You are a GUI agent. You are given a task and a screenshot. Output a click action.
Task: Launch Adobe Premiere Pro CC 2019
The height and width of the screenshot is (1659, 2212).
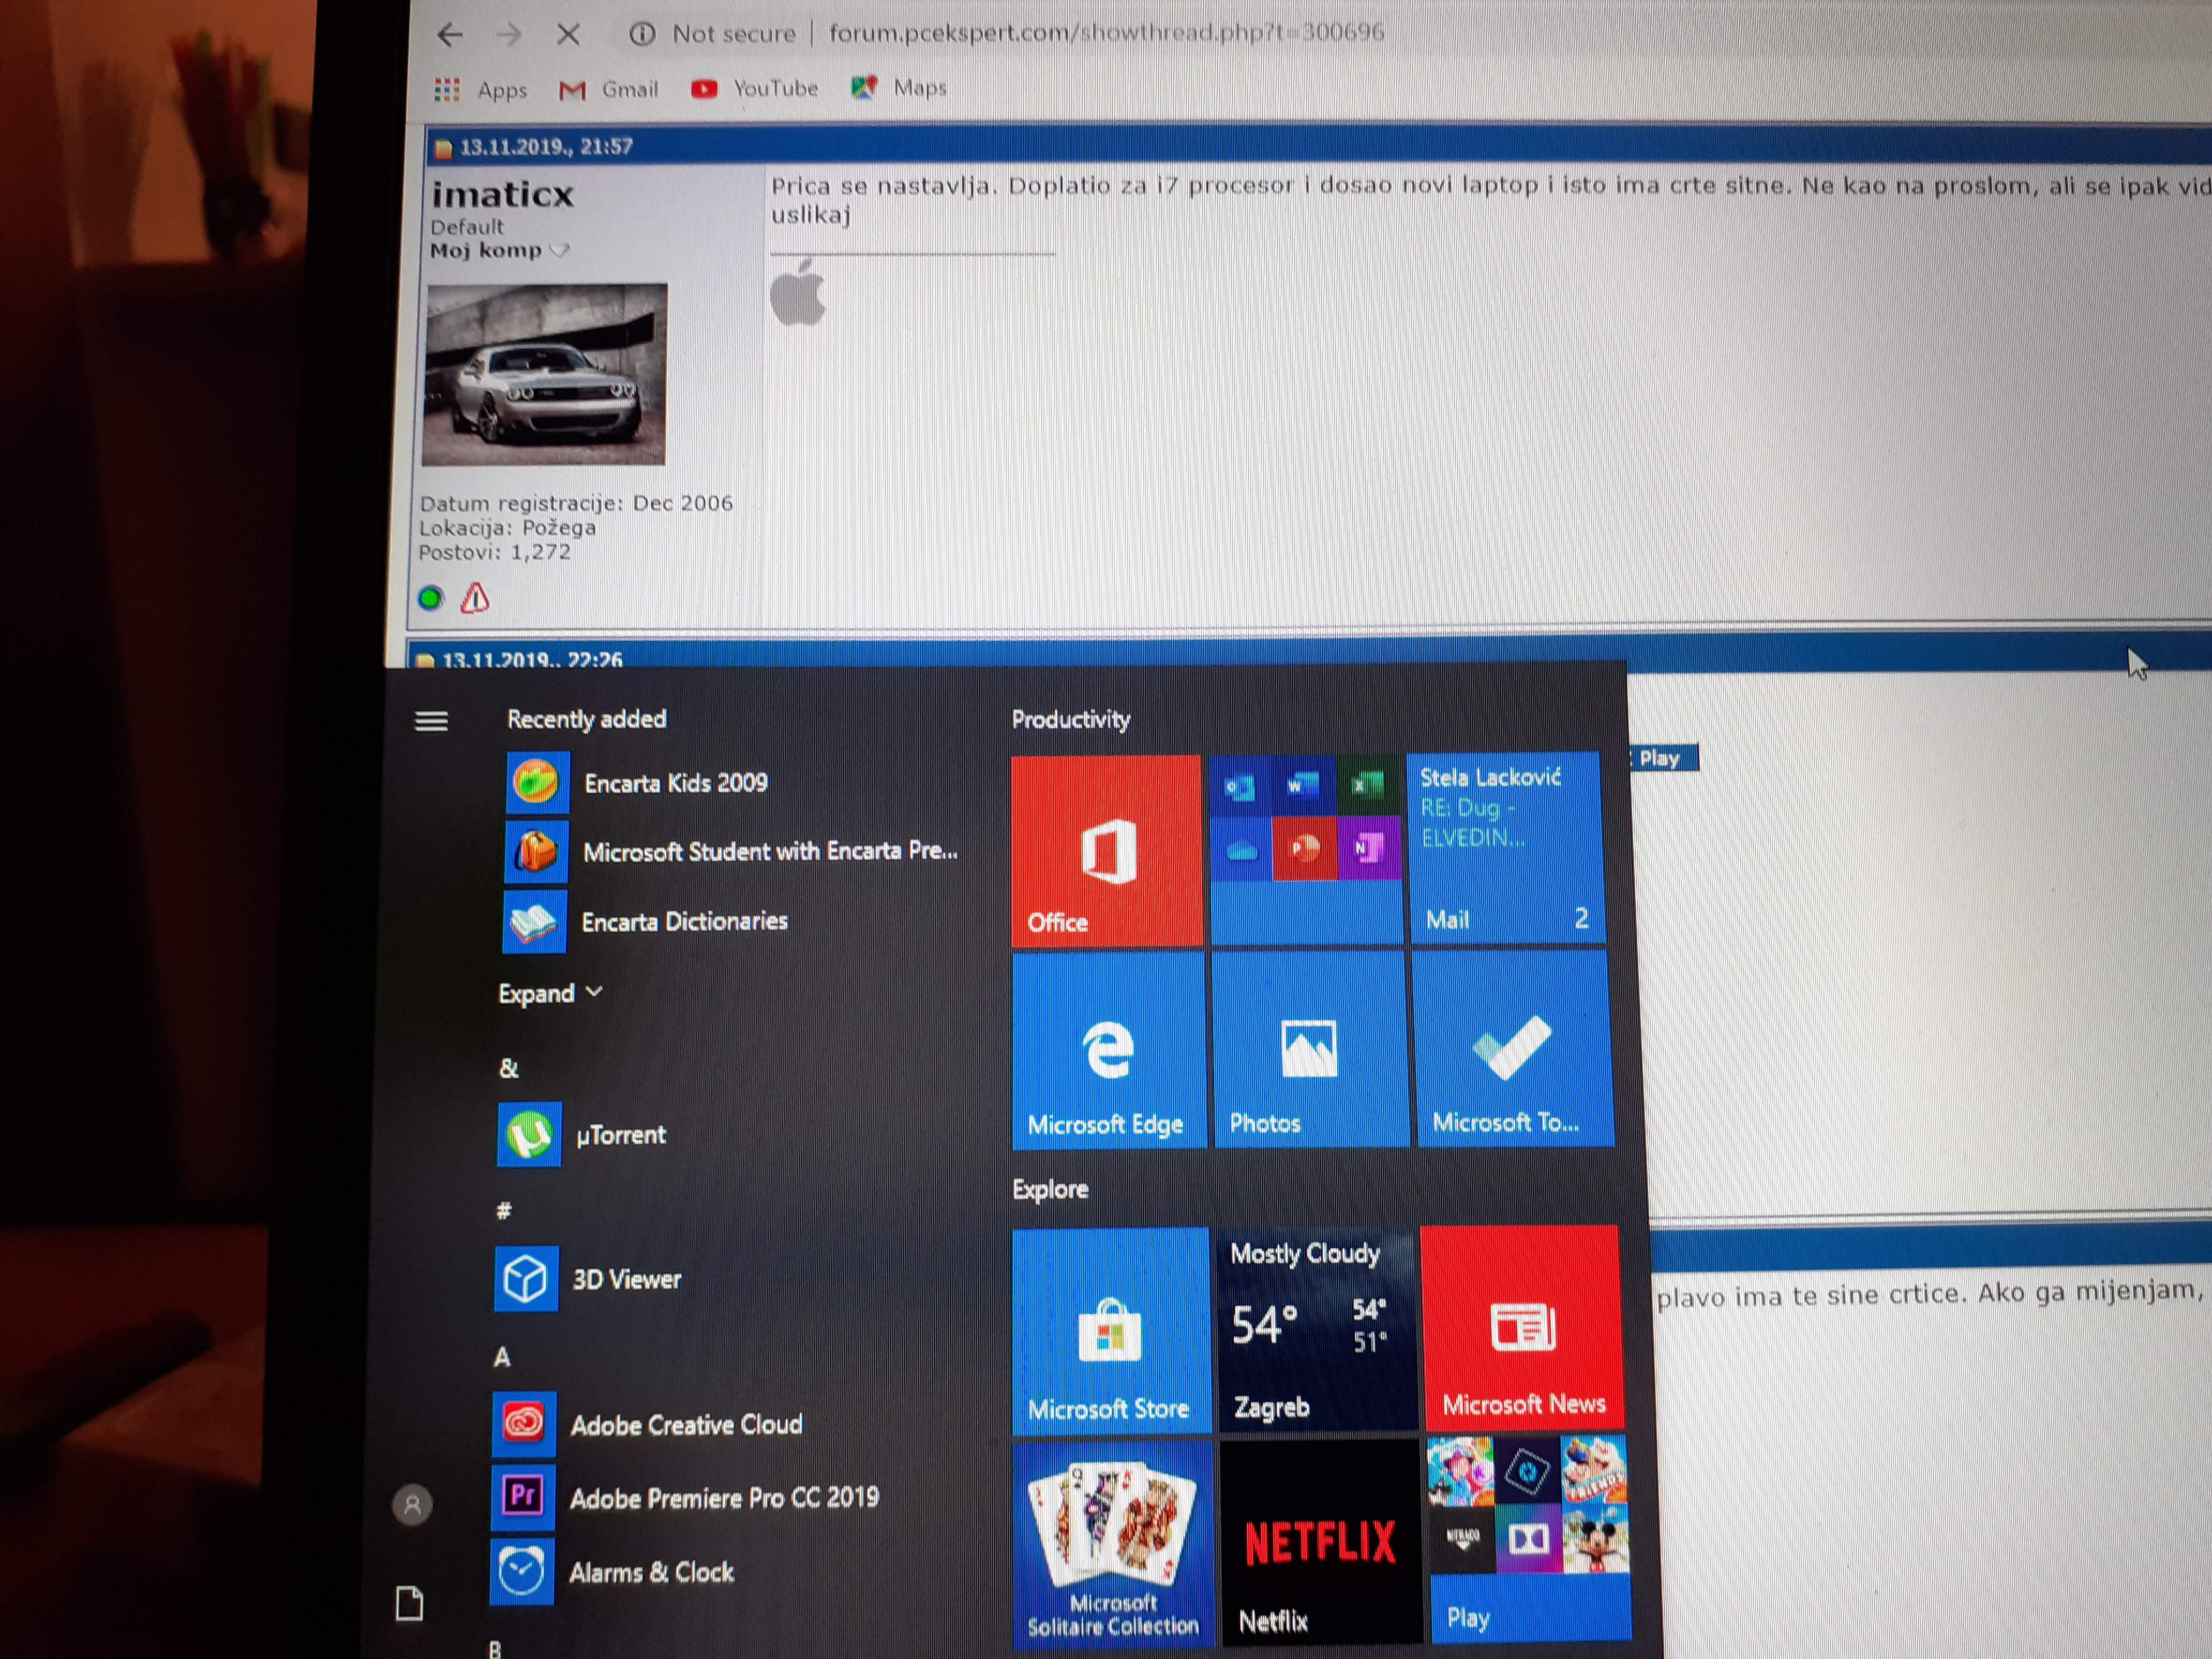pos(724,1497)
